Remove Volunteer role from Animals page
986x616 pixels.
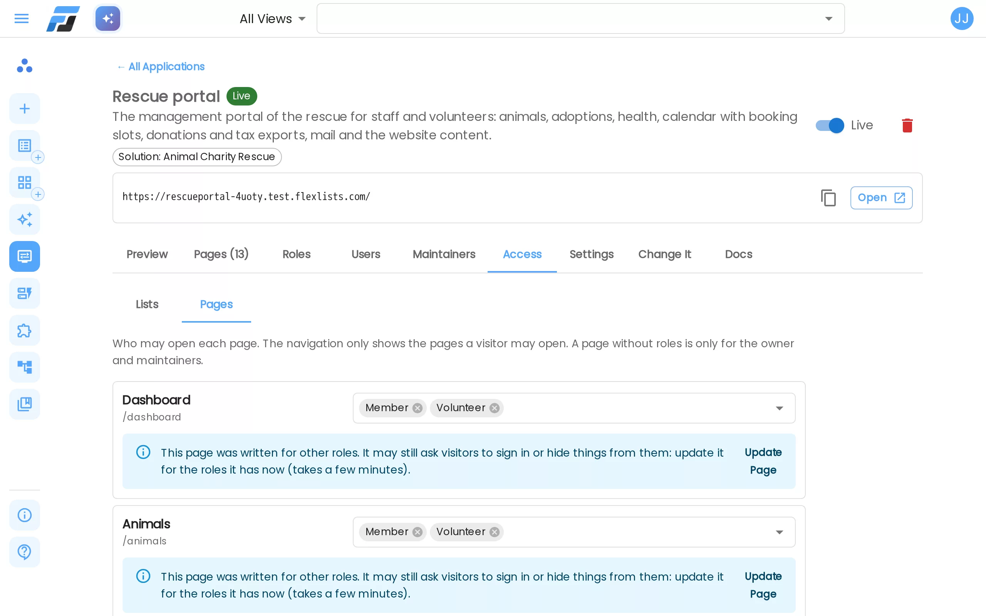495,532
